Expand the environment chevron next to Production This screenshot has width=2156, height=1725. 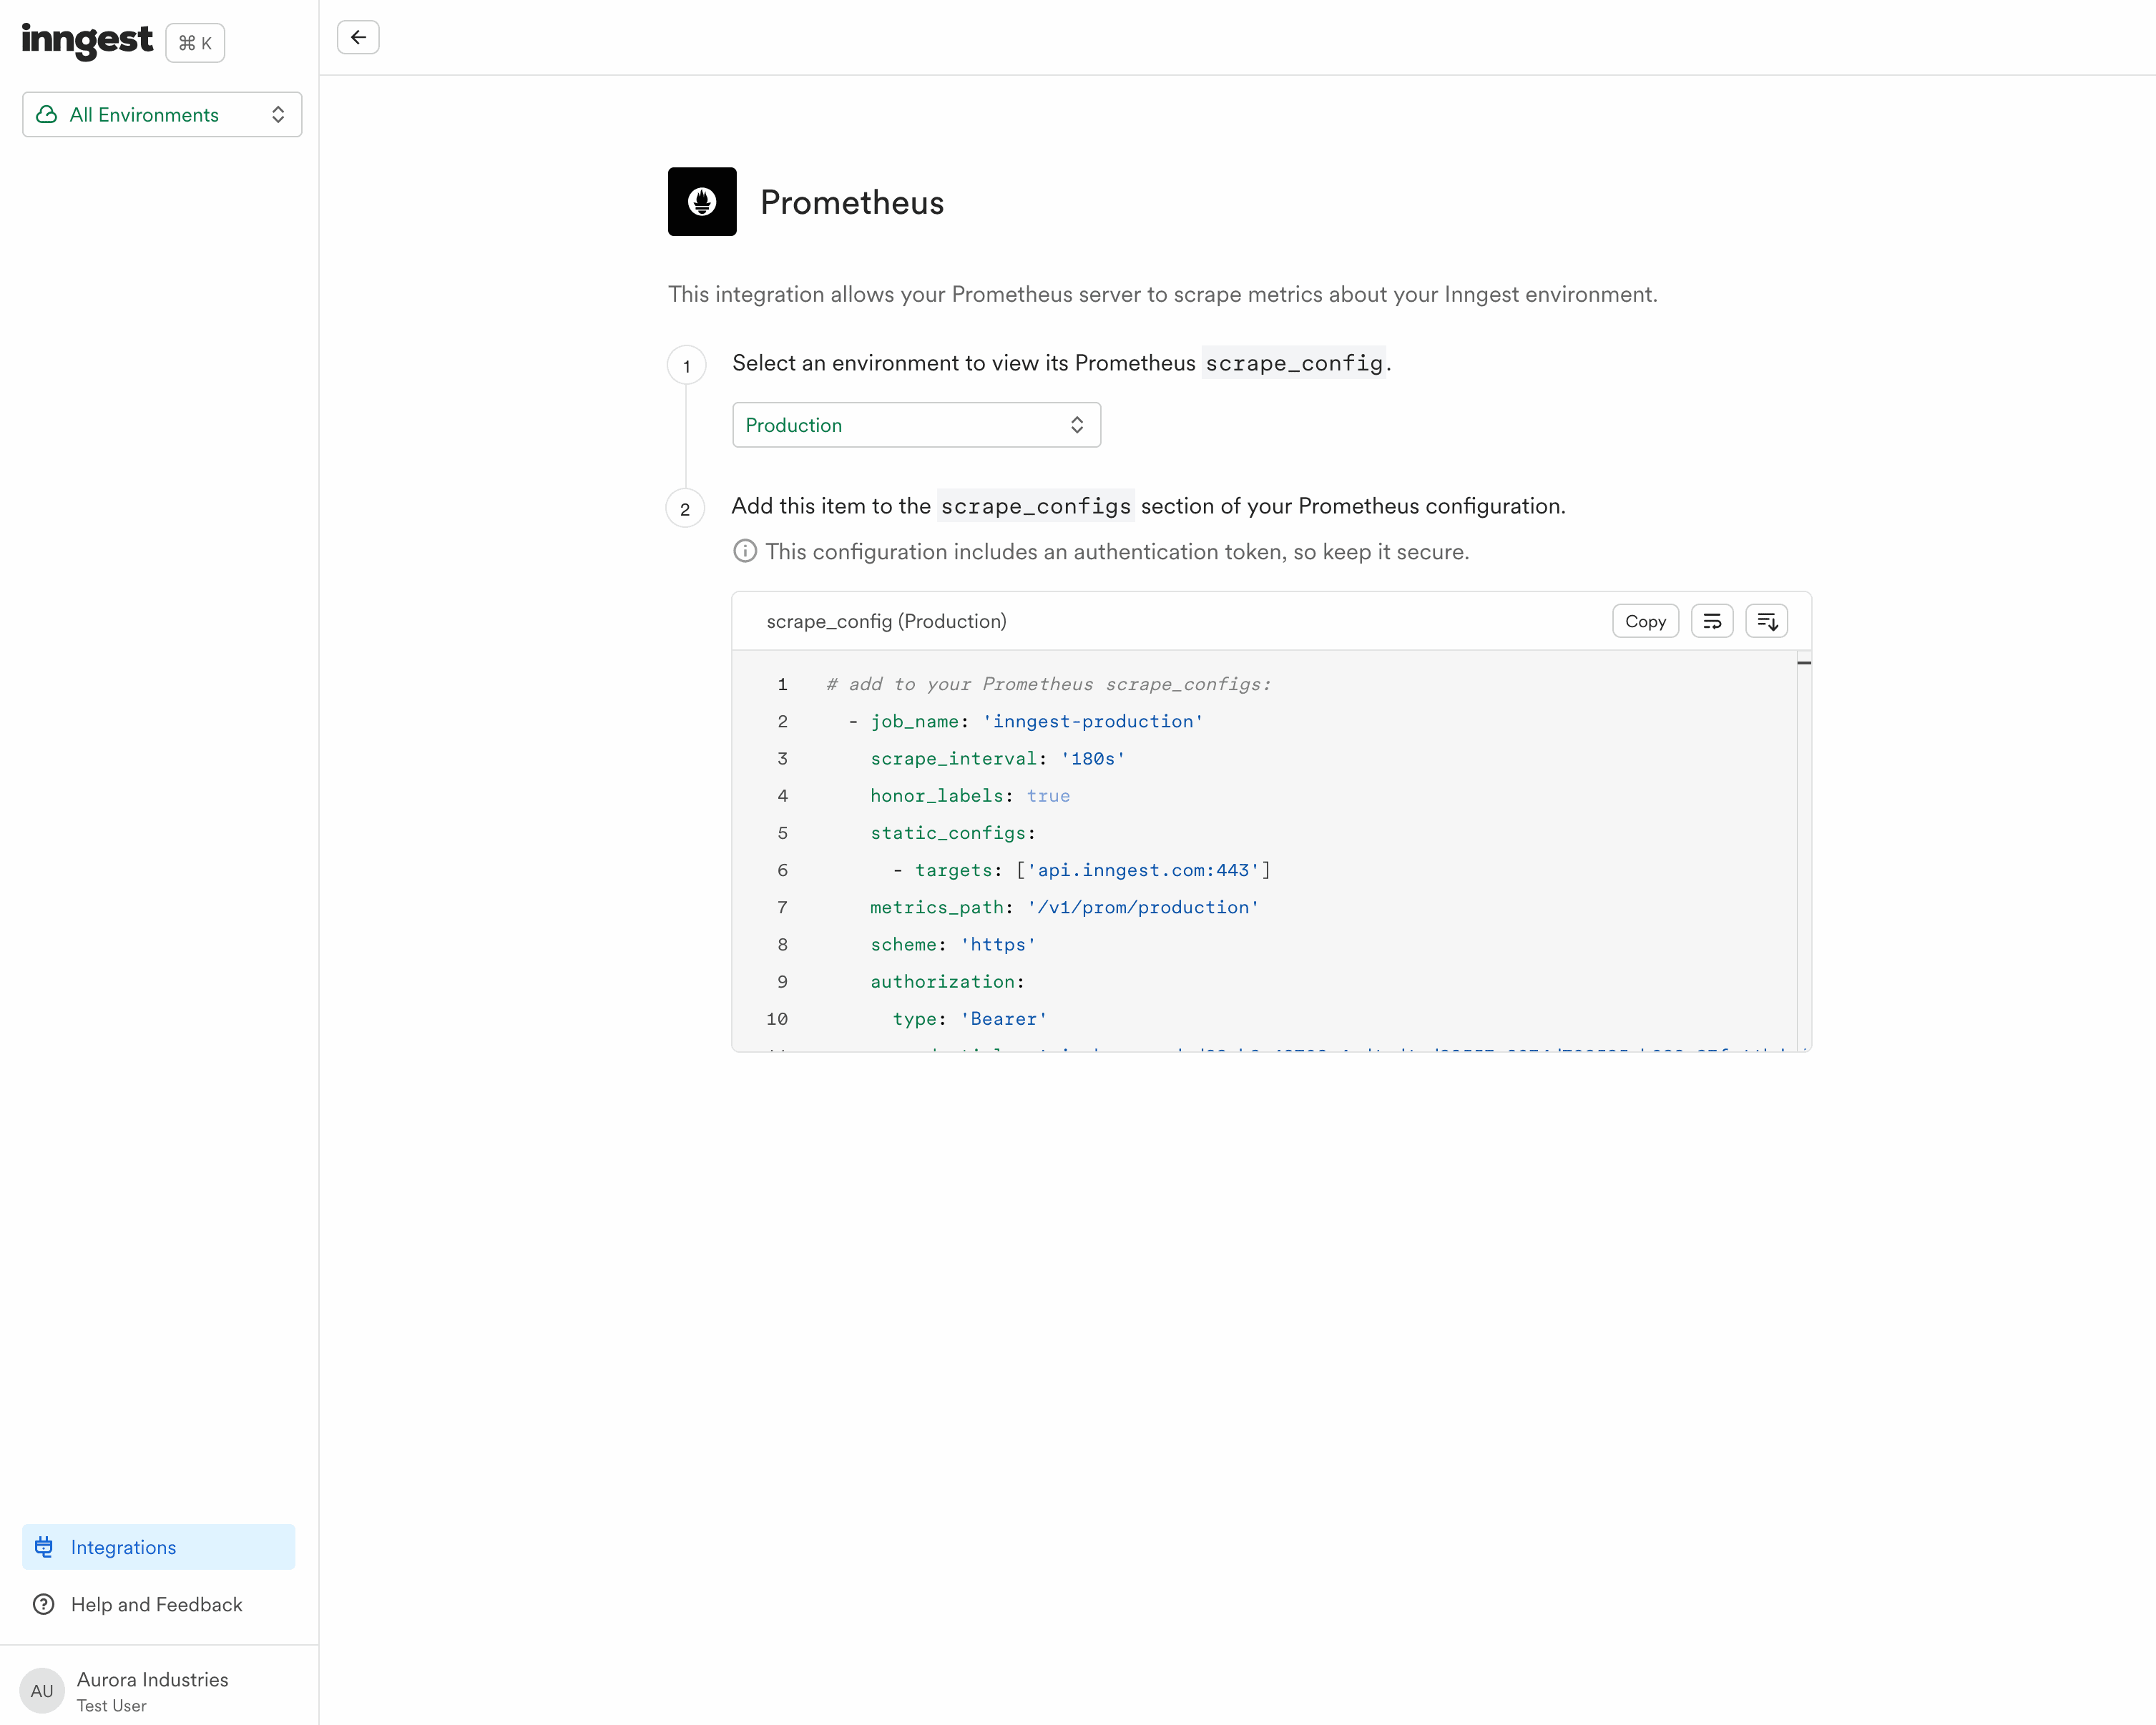pyautogui.click(x=1077, y=424)
